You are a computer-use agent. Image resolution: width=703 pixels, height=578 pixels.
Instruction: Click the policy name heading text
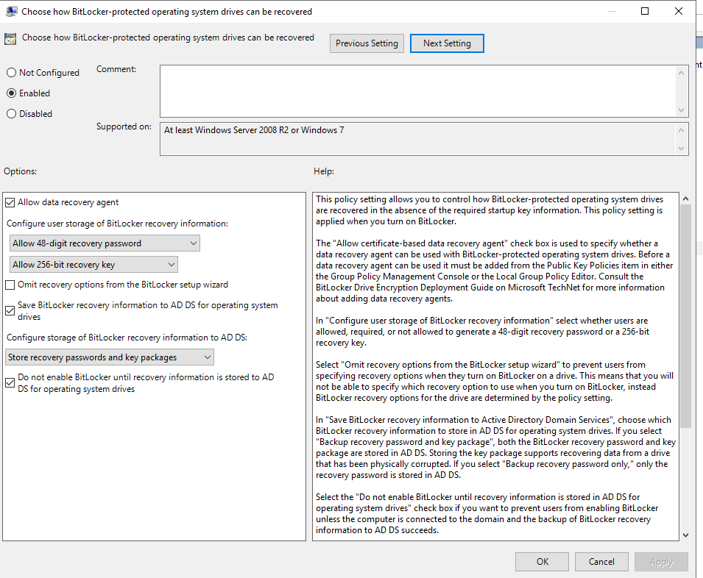[168, 38]
